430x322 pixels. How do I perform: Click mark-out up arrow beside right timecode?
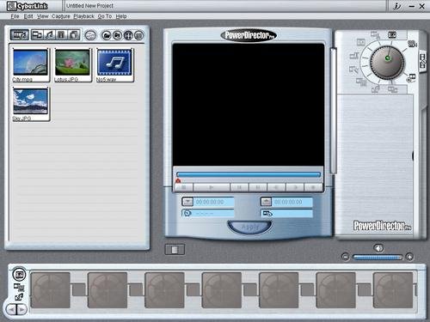pyautogui.click(x=266, y=202)
